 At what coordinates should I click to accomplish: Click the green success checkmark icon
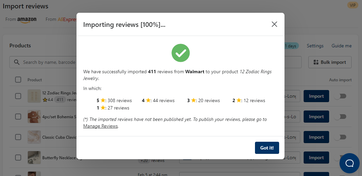(x=180, y=53)
